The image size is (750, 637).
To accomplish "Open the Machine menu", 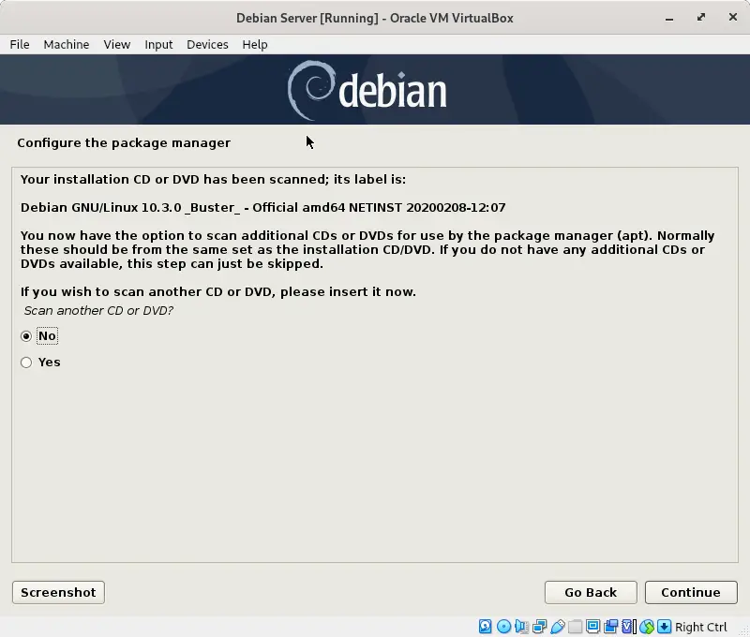I will [x=67, y=44].
